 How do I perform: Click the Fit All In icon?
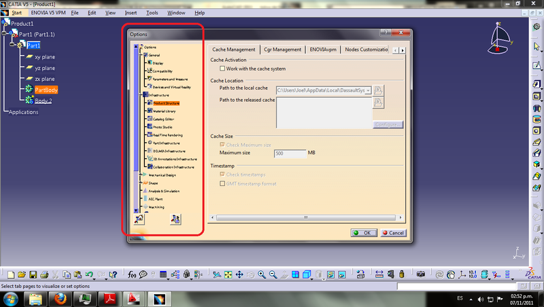coord(228,275)
